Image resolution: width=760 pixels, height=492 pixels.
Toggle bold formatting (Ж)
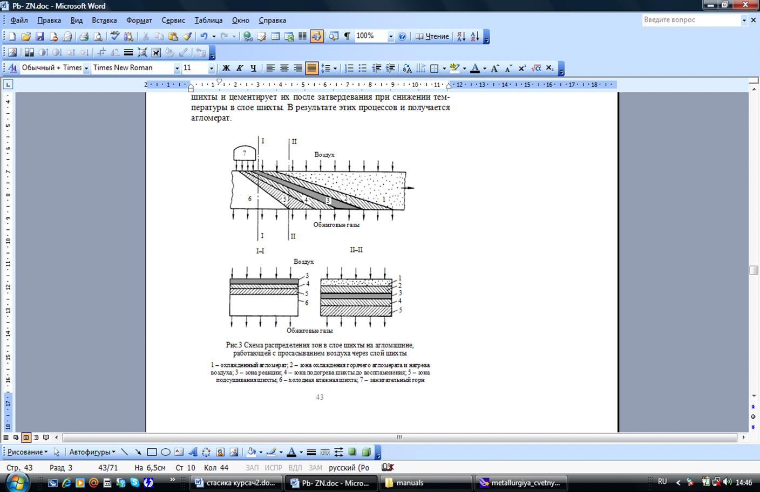pos(226,68)
